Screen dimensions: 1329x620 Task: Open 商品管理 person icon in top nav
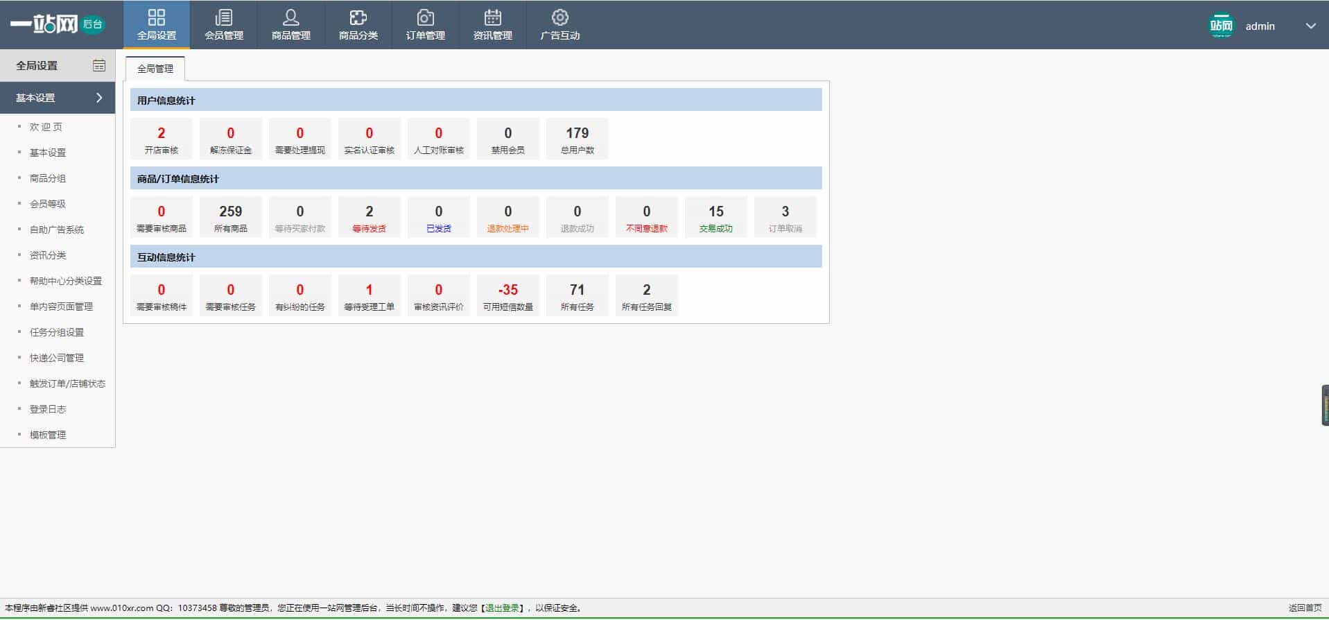(x=291, y=17)
